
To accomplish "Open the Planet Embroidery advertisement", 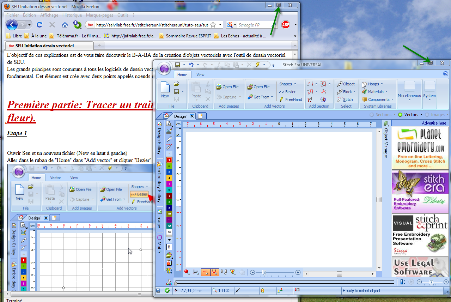I will (420, 148).
